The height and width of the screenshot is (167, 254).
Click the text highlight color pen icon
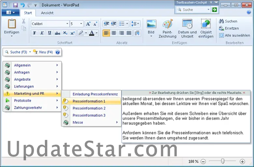[81, 33]
